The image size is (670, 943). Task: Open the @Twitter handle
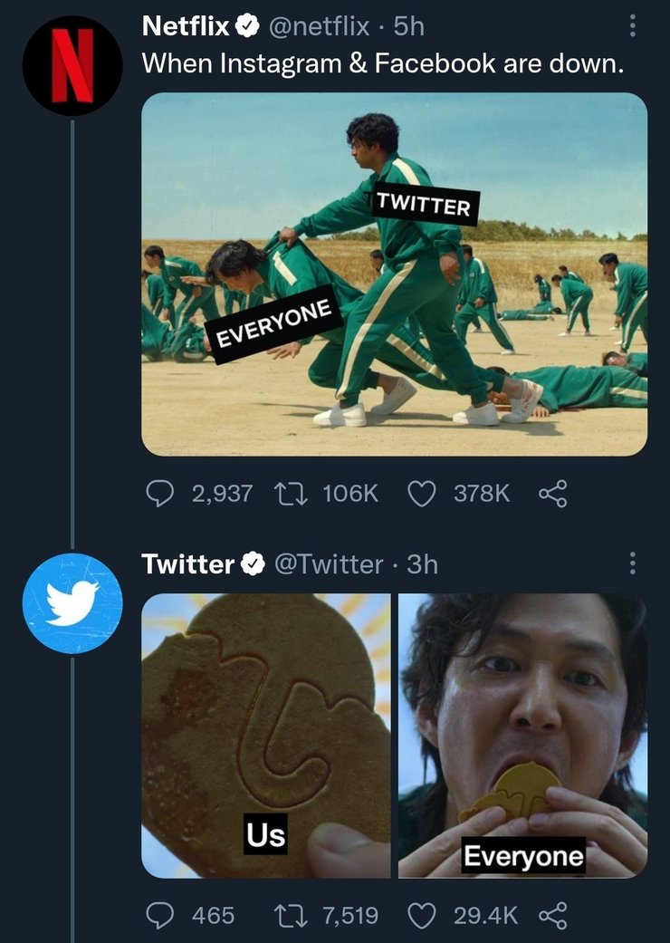click(x=330, y=564)
